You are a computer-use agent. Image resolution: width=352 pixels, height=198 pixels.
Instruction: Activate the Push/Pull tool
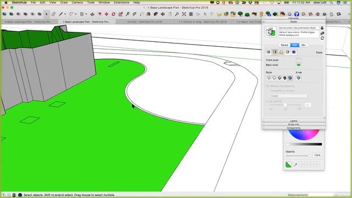tap(92, 14)
